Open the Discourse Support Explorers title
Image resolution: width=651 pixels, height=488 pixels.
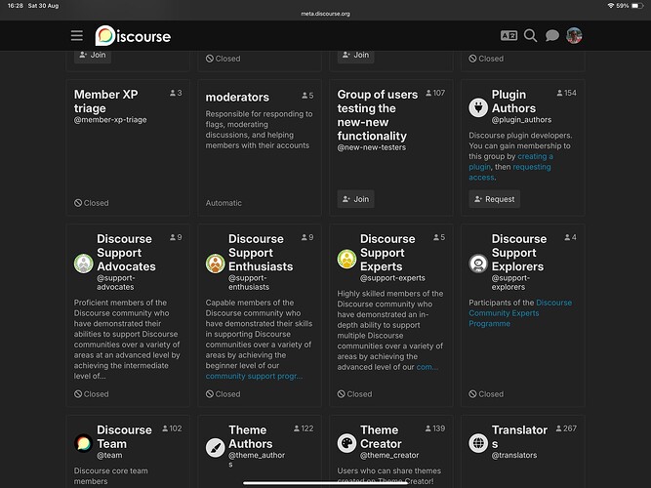pos(519,253)
